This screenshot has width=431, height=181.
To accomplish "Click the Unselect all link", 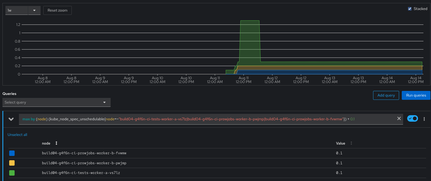I will pos(17,135).
